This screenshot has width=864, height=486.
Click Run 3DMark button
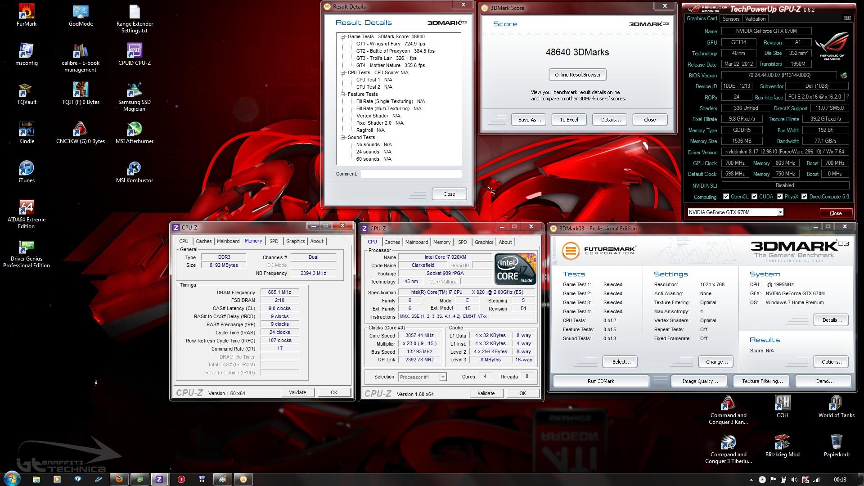point(601,381)
